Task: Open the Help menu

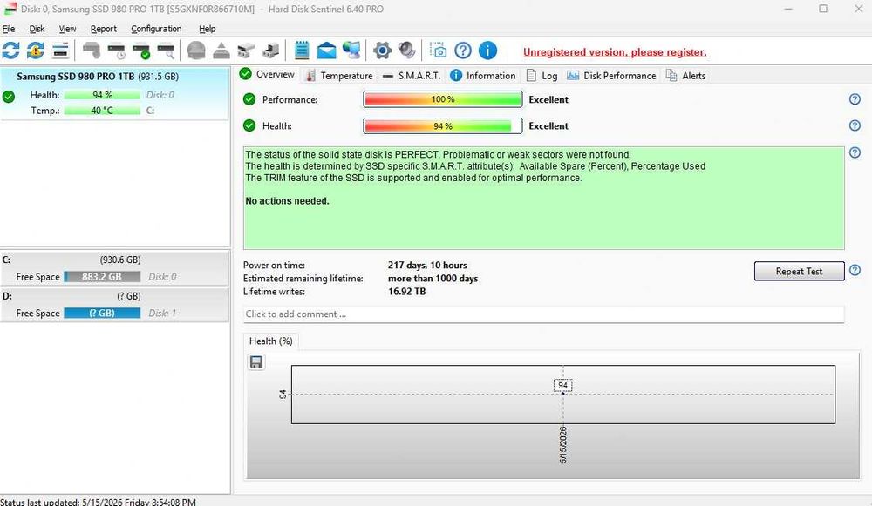Action: pos(207,29)
